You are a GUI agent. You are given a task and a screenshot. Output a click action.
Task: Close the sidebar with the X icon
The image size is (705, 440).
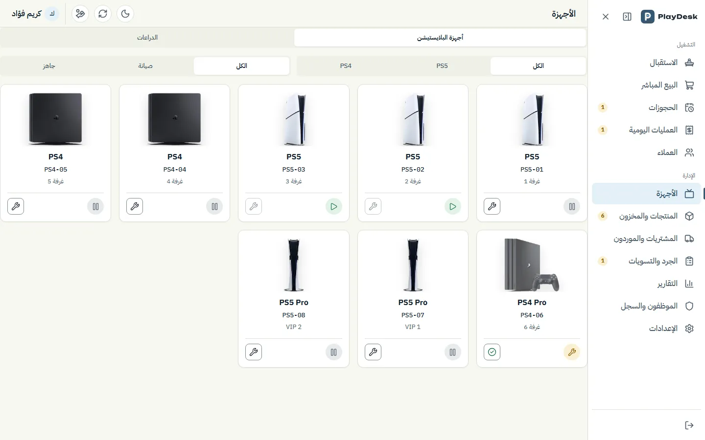pyautogui.click(x=606, y=17)
